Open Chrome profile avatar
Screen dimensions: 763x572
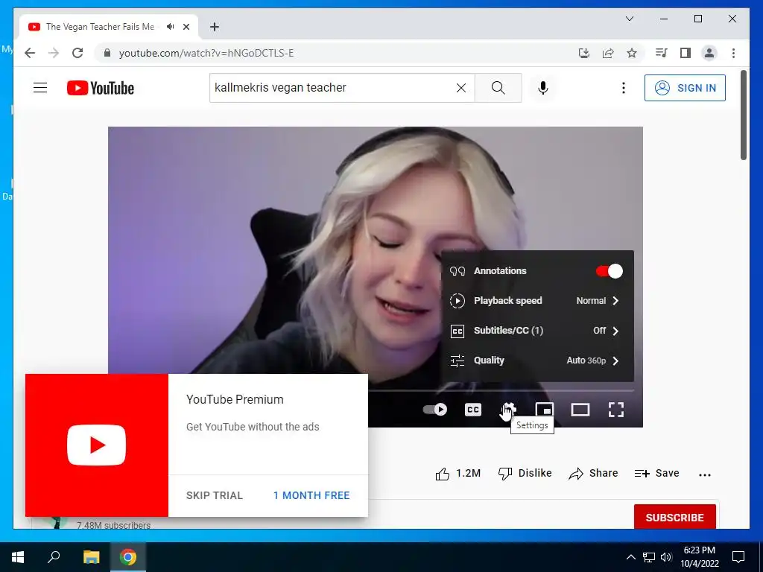(x=709, y=53)
